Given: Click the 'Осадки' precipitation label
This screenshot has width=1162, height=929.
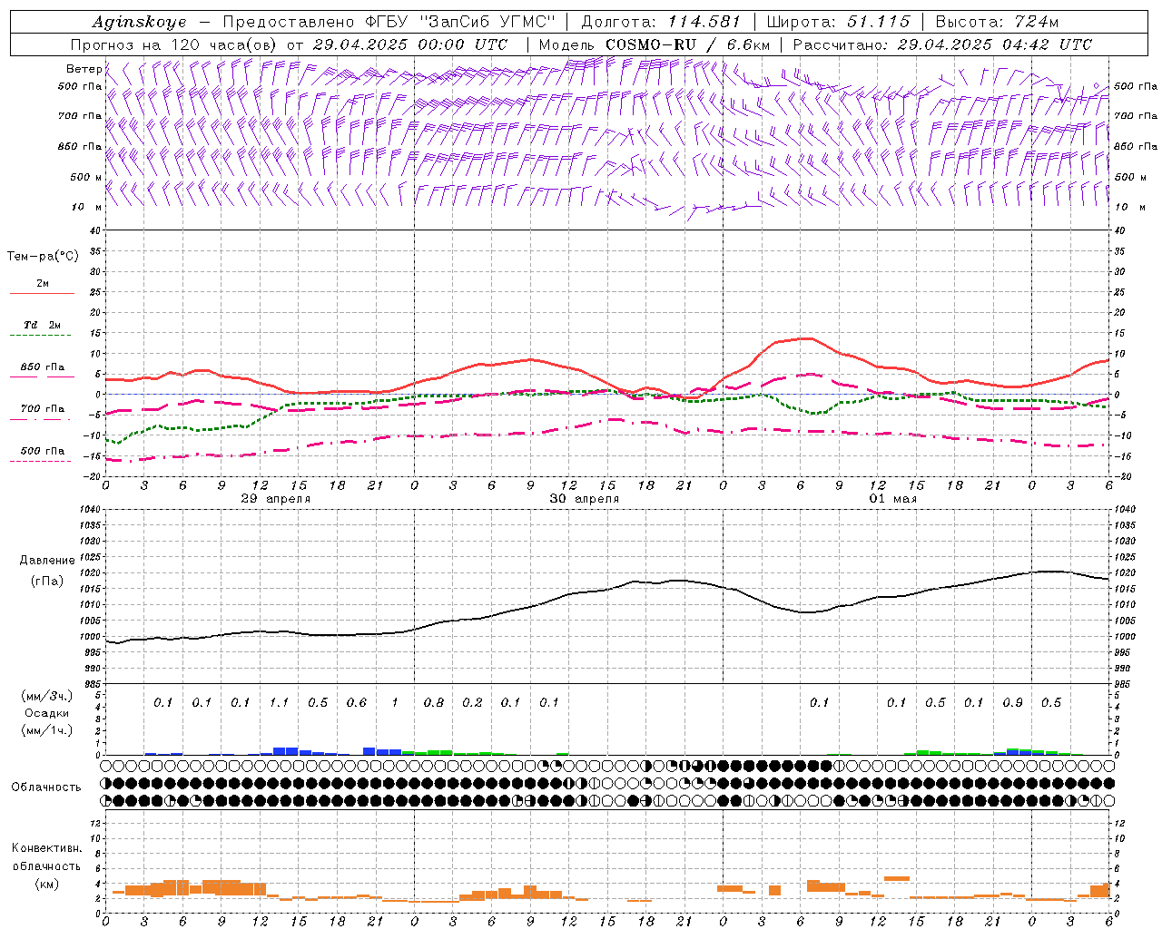Looking at the screenshot, I should (x=46, y=713).
